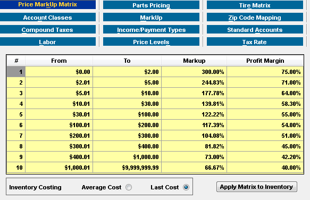The image size is (310, 200).
Task: Click the From cell $2.01
Action: pyautogui.click(x=59, y=82)
